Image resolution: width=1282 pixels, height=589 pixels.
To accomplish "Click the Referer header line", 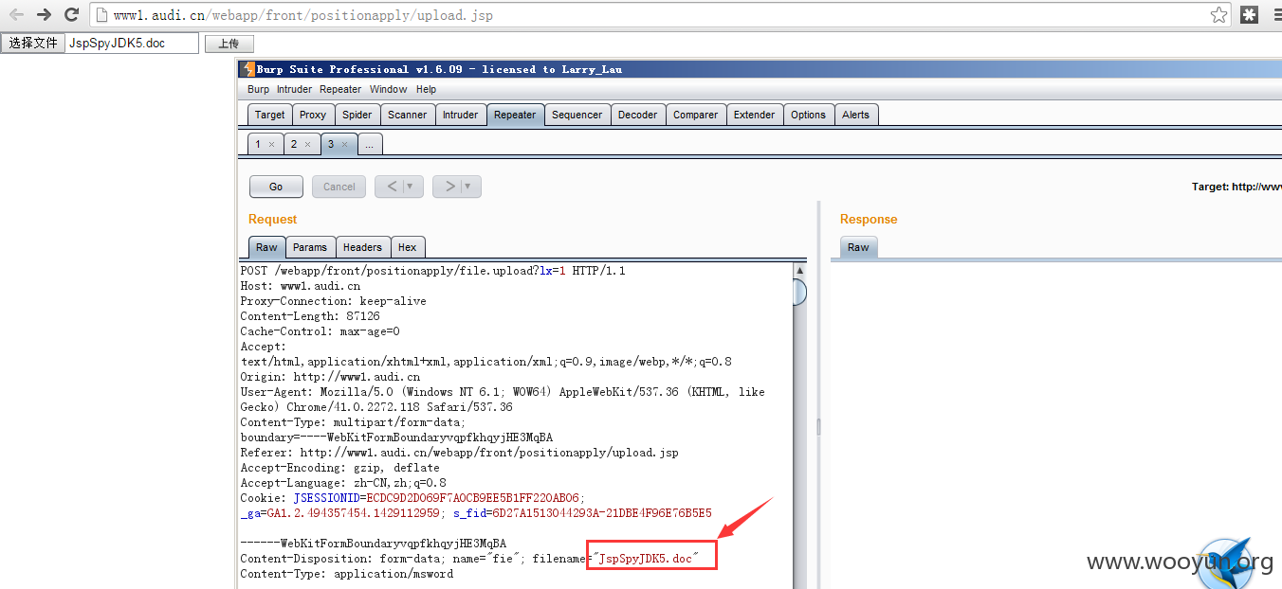I will click(x=459, y=453).
